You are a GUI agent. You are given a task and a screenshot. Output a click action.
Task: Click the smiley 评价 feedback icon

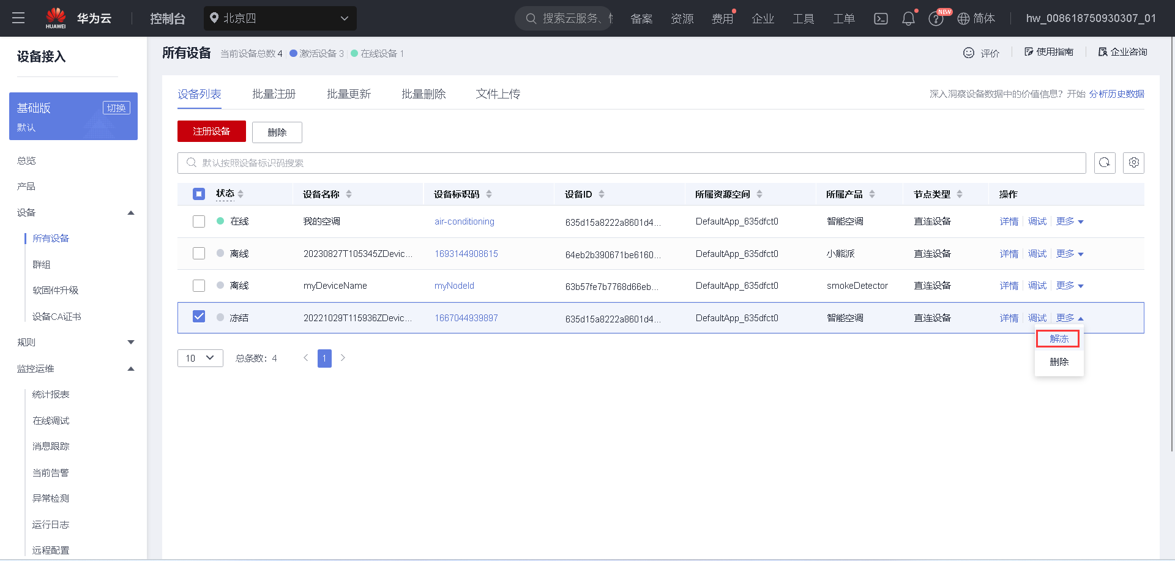coord(969,53)
